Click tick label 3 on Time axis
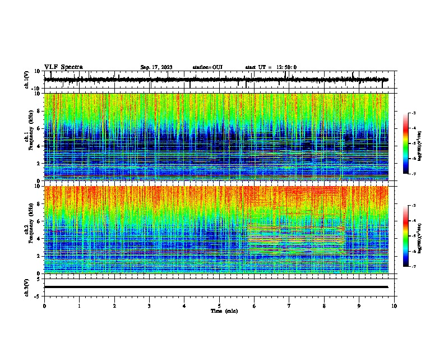 [x=149, y=305]
